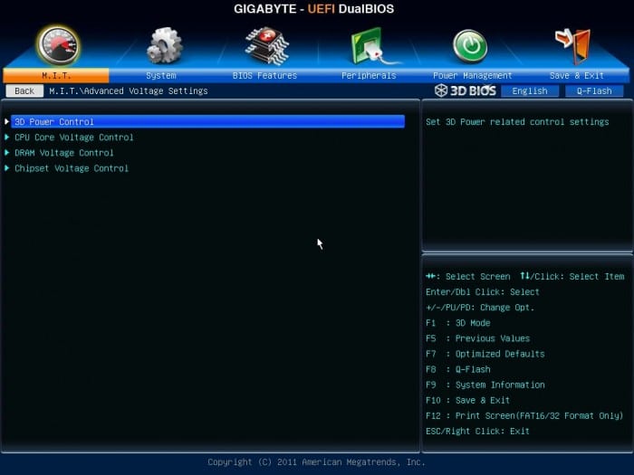The width and height of the screenshot is (634, 475).
Task: Open DRAM Voltage Control submenu
Action: (x=64, y=153)
